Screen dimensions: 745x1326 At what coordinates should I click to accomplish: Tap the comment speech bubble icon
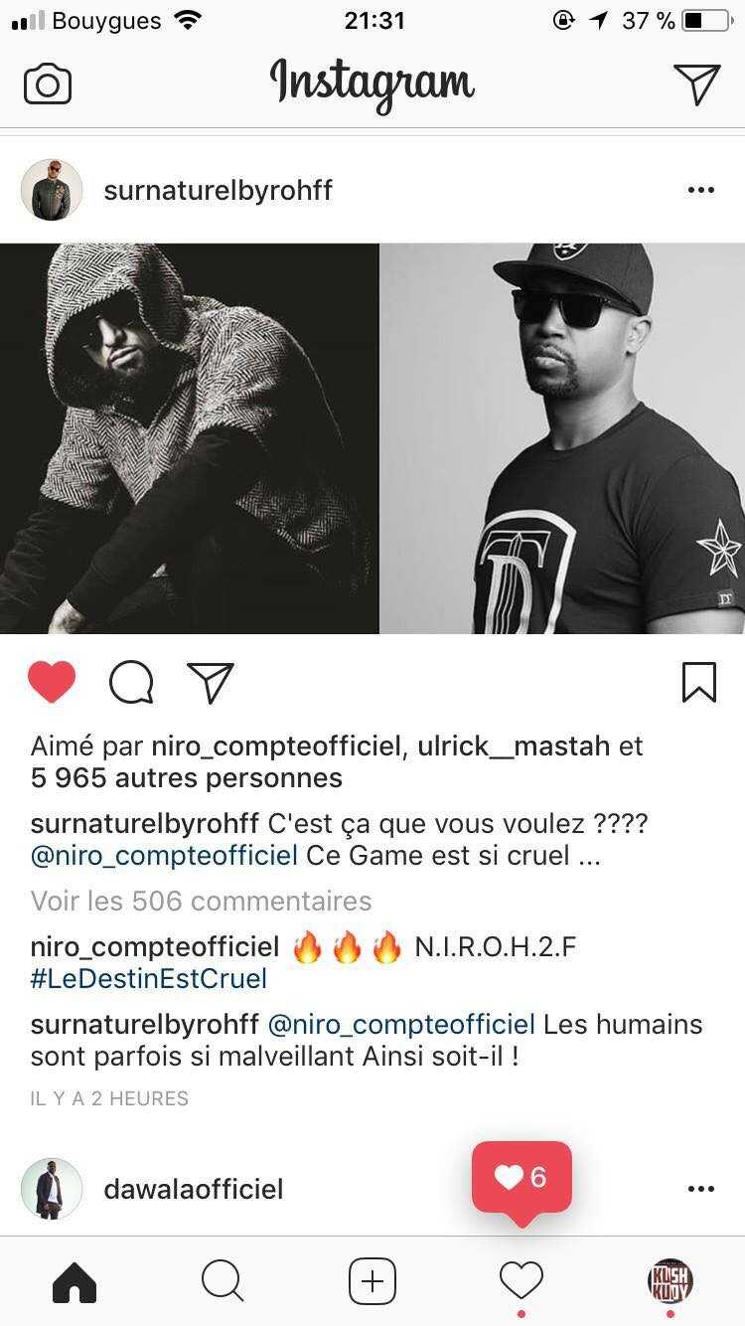tap(131, 682)
